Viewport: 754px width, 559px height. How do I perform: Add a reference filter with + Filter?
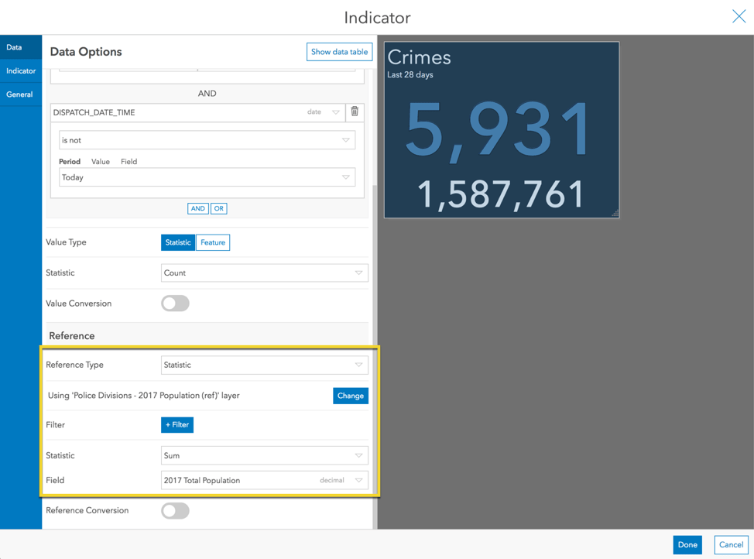coord(177,425)
